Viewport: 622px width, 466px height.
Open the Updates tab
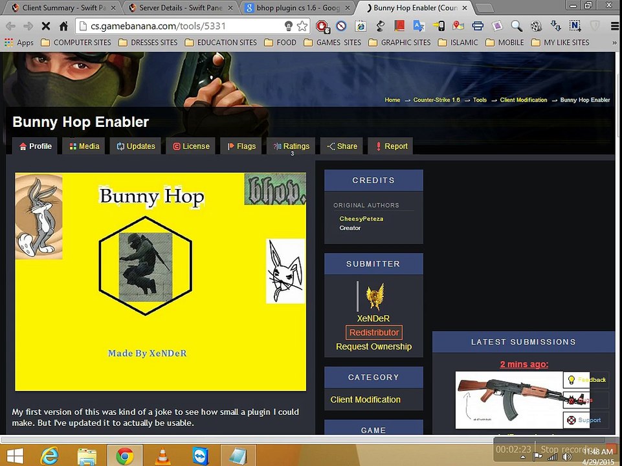pyautogui.click(x=136, y=146)
